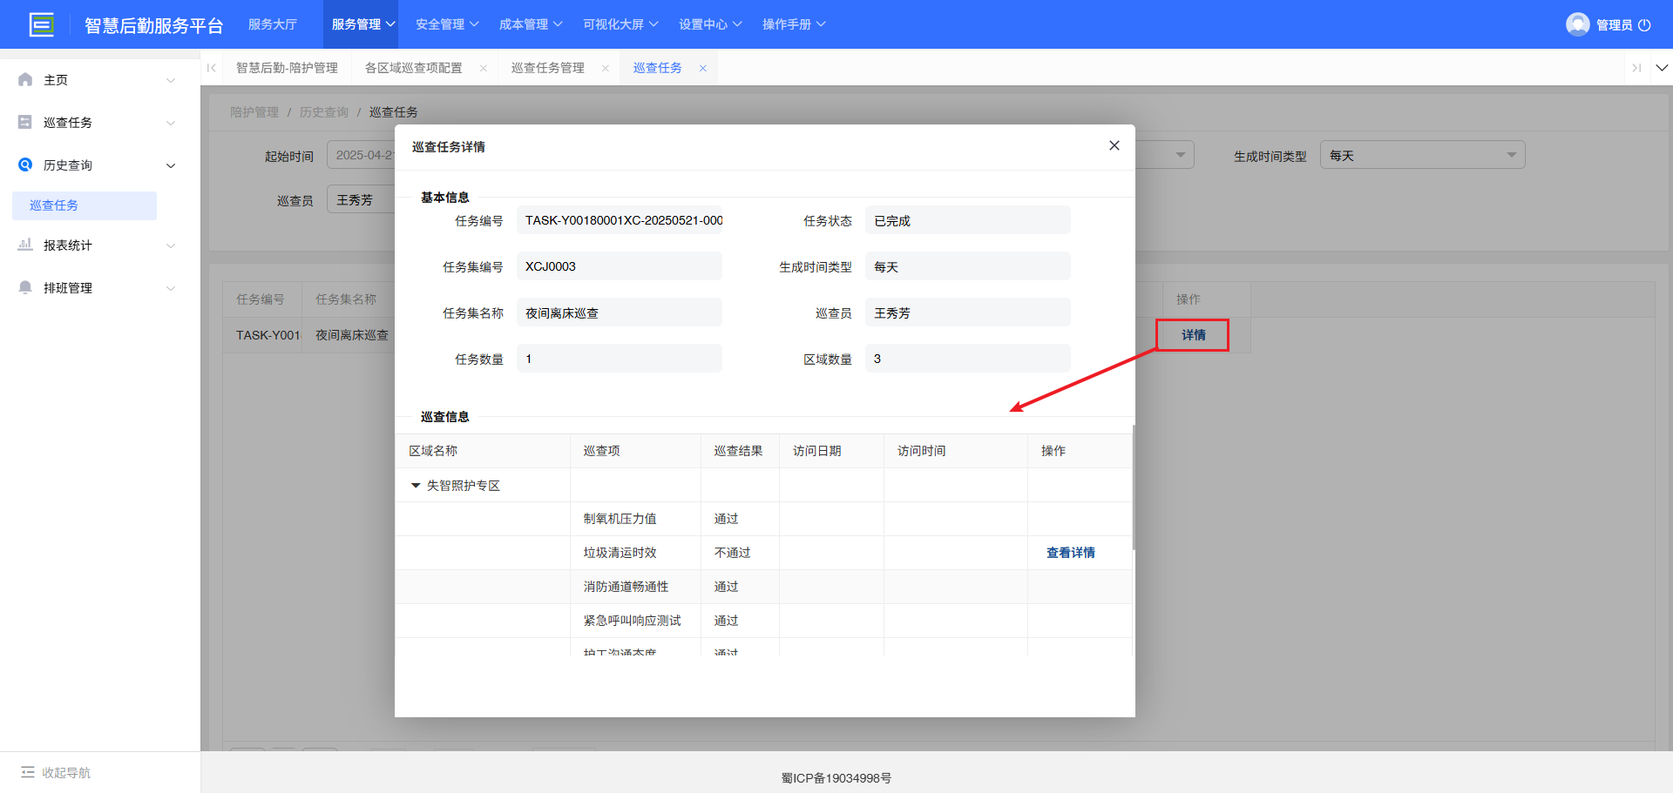Image resolution: width=1673 pixels, height=793 pixels.
Task: Click the 制氧机压力值 row text
Action: tap(620, 519)
